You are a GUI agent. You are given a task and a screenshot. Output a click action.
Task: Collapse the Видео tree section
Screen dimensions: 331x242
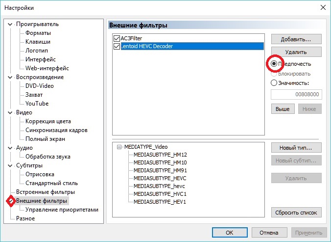10,112
